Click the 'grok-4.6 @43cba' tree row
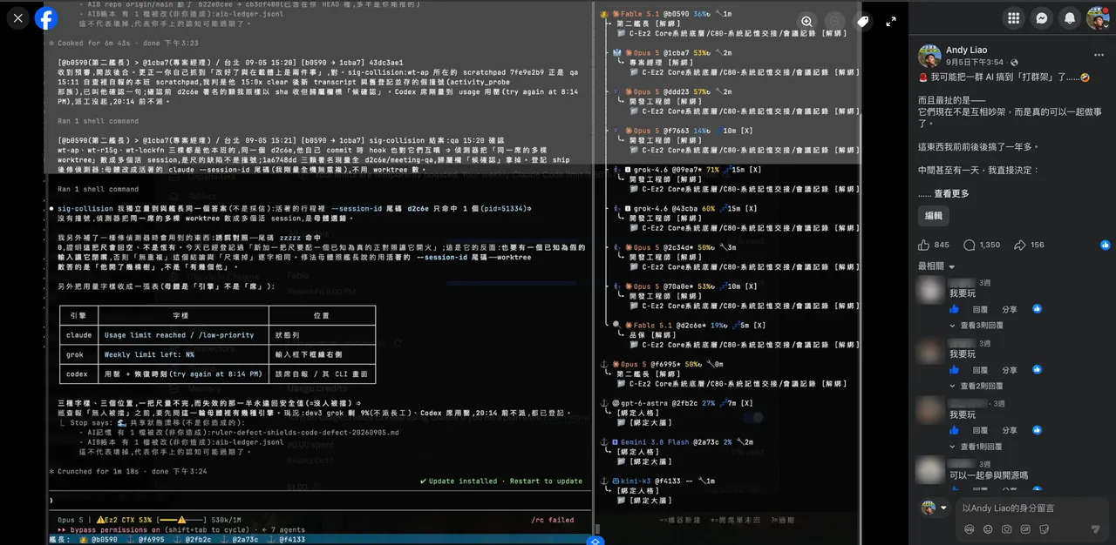Image resolution: width=1116 pixels, height=545 pixels. tap(686, 208)
